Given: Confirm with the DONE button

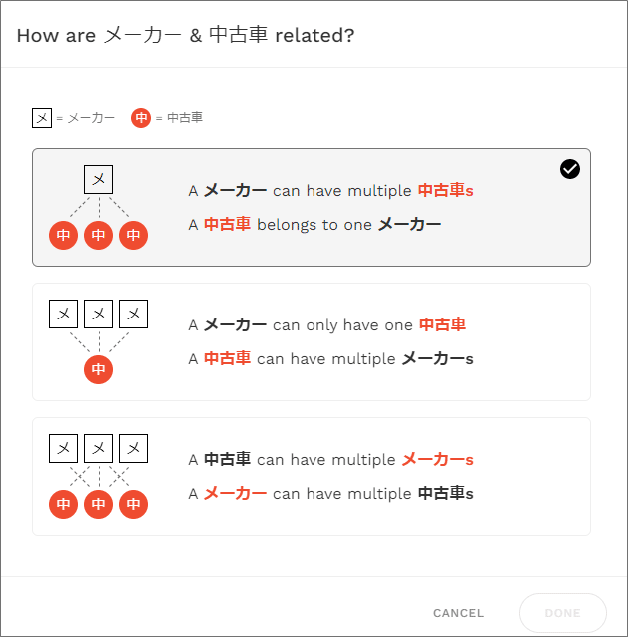Looking at the screenshot, I should click(562, 613).
